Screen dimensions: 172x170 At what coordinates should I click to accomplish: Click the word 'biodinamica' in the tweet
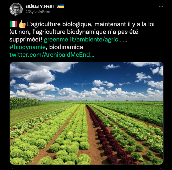click(66, 47)
